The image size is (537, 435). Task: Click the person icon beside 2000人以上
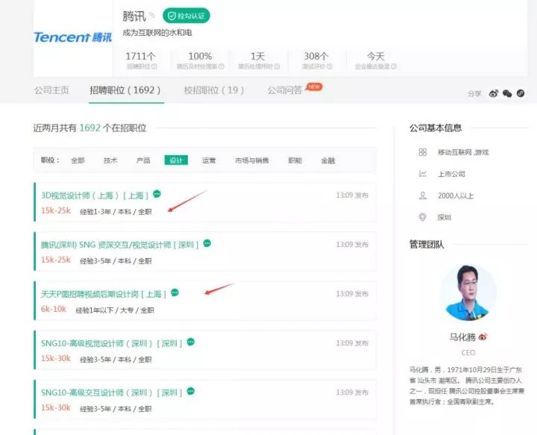(x=423, y=195)
